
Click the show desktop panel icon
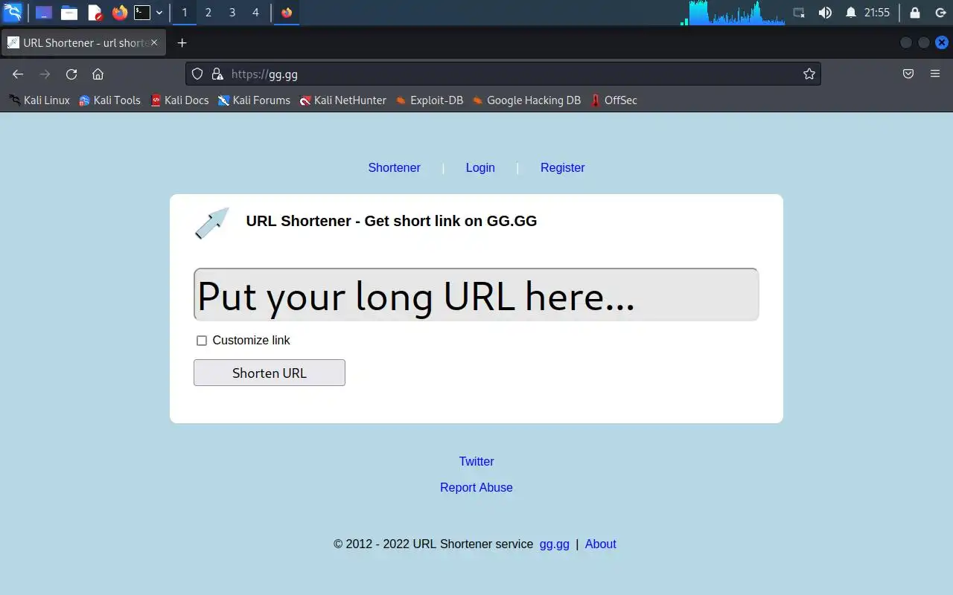[x=44, y=13]
